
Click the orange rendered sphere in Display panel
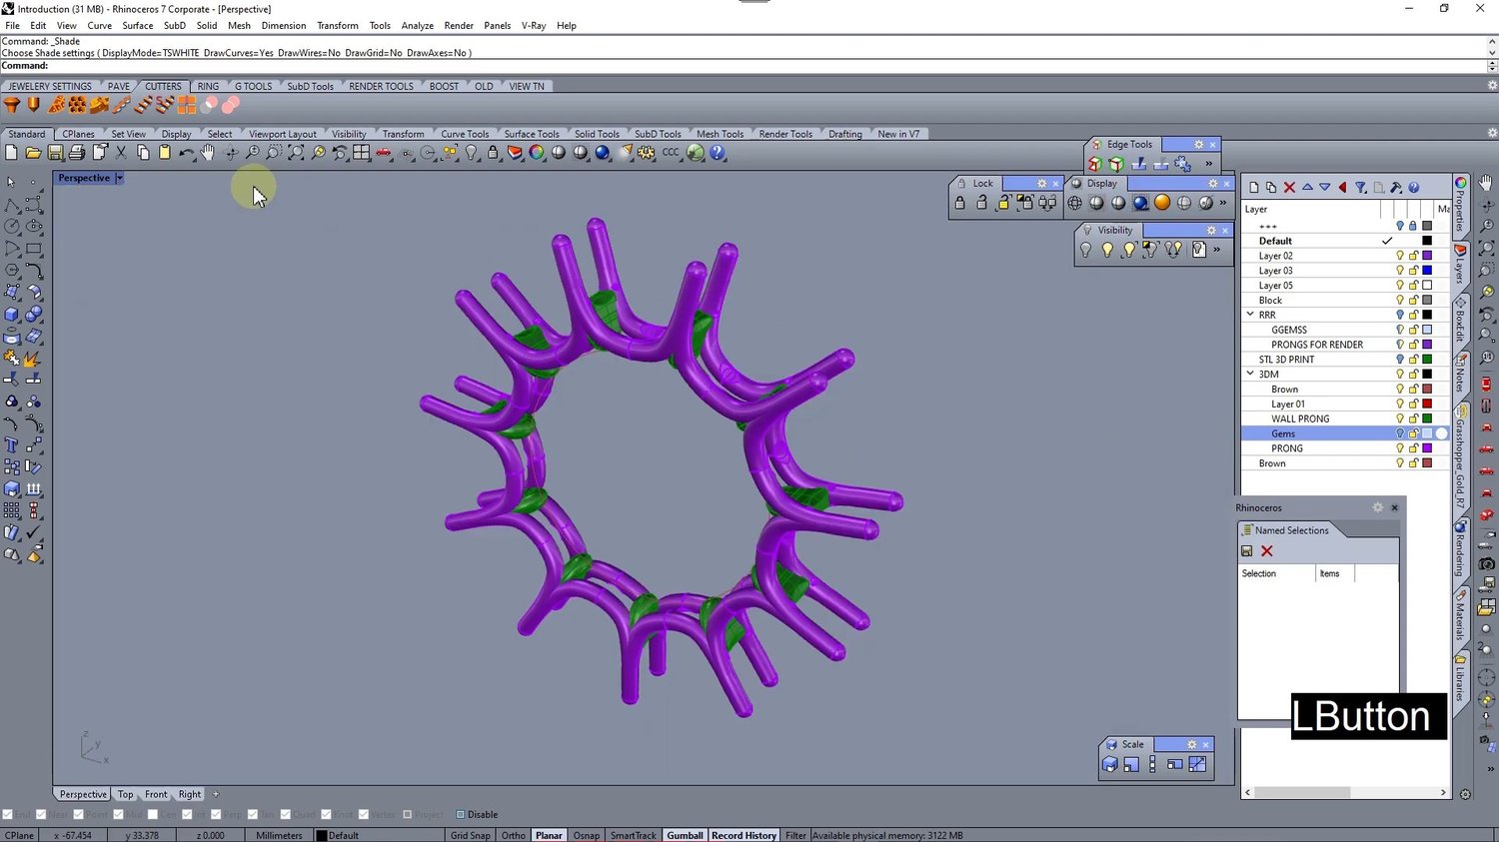[1162, 203]
